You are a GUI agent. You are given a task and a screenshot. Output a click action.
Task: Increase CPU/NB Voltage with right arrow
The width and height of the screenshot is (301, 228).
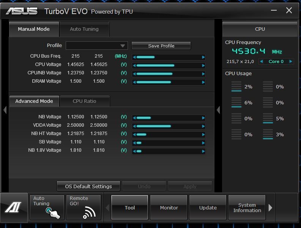coord(203,74)
